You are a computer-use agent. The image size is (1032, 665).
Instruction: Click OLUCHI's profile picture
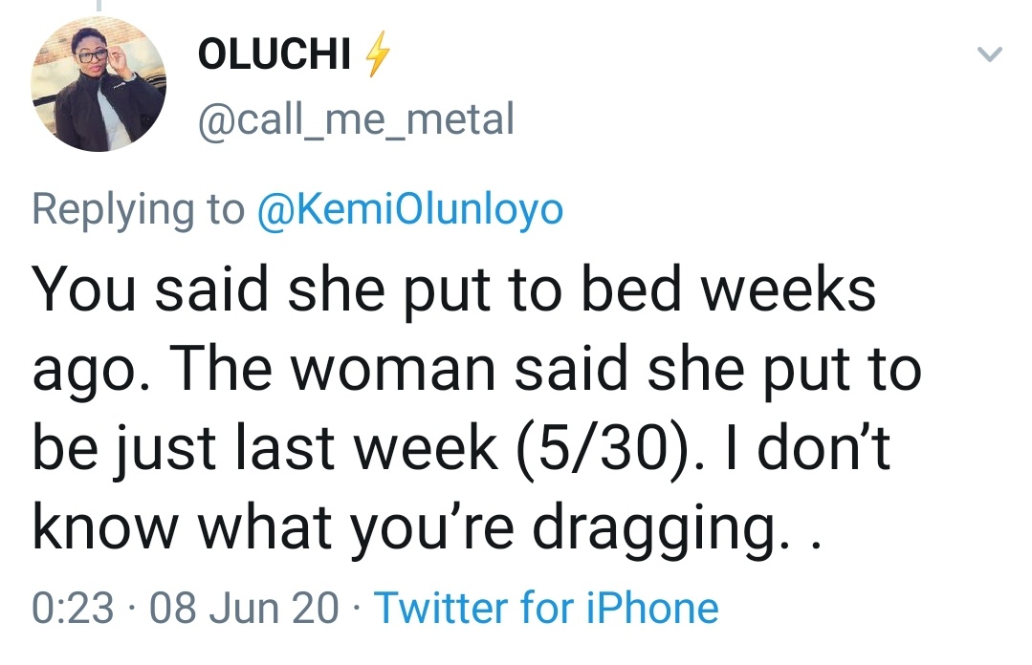tap(99, 85)
